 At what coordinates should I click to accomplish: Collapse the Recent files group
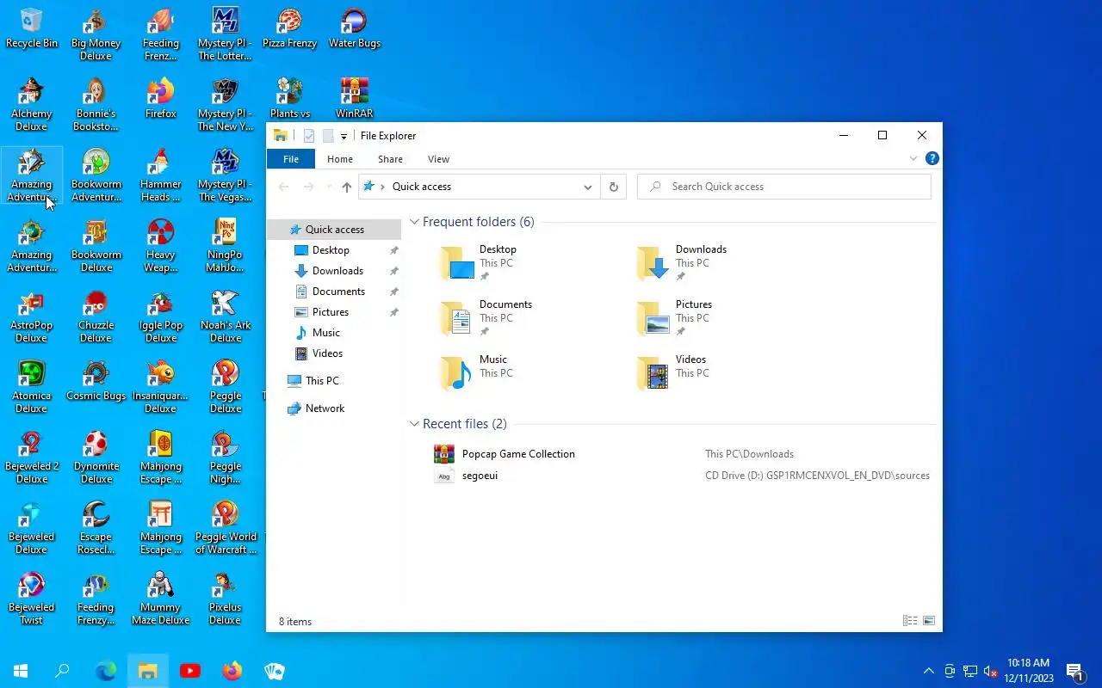coord(414,424)
